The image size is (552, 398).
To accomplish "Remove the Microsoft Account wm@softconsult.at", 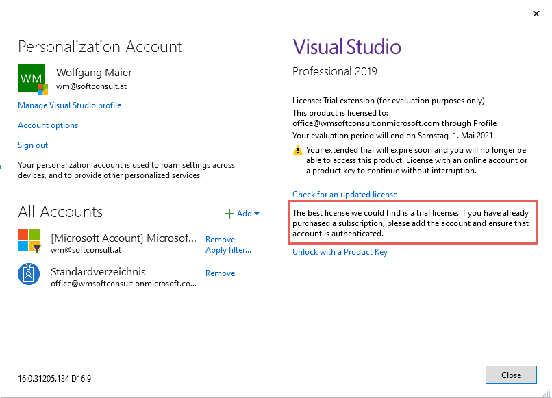I will [x=220, y=239].
